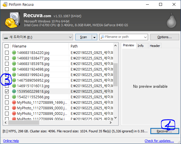The image size is (181, 144).
Task: Uncheck the box for 1539560229818.jpg
Action: tap(7, 91)
